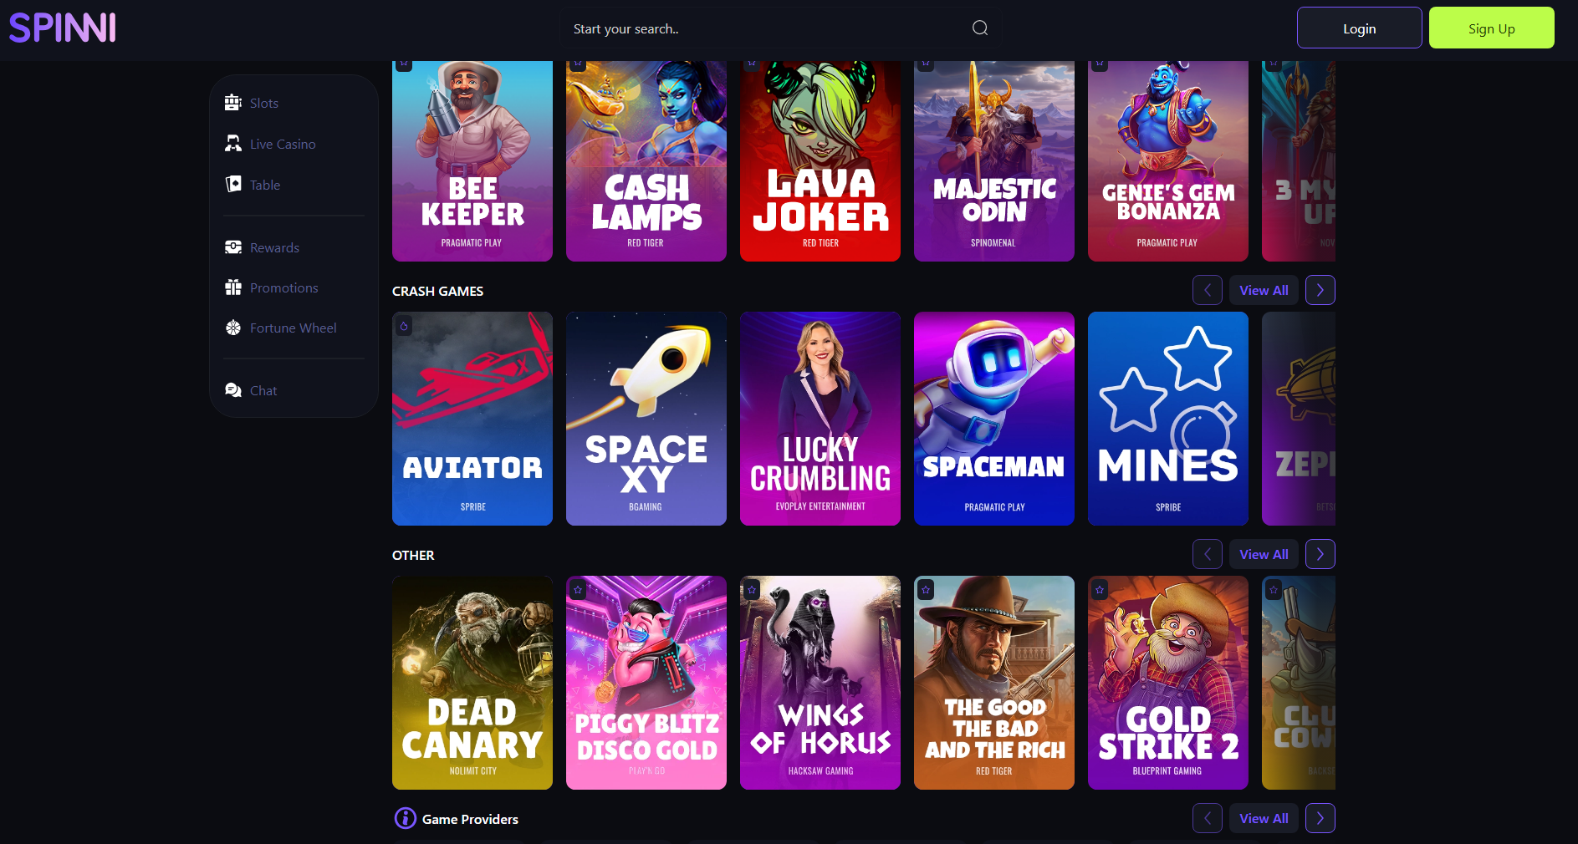Image resolution: width=1578 pixels, height=844 pixels.
Task: Click the Login button
Action: [1360, 28]
